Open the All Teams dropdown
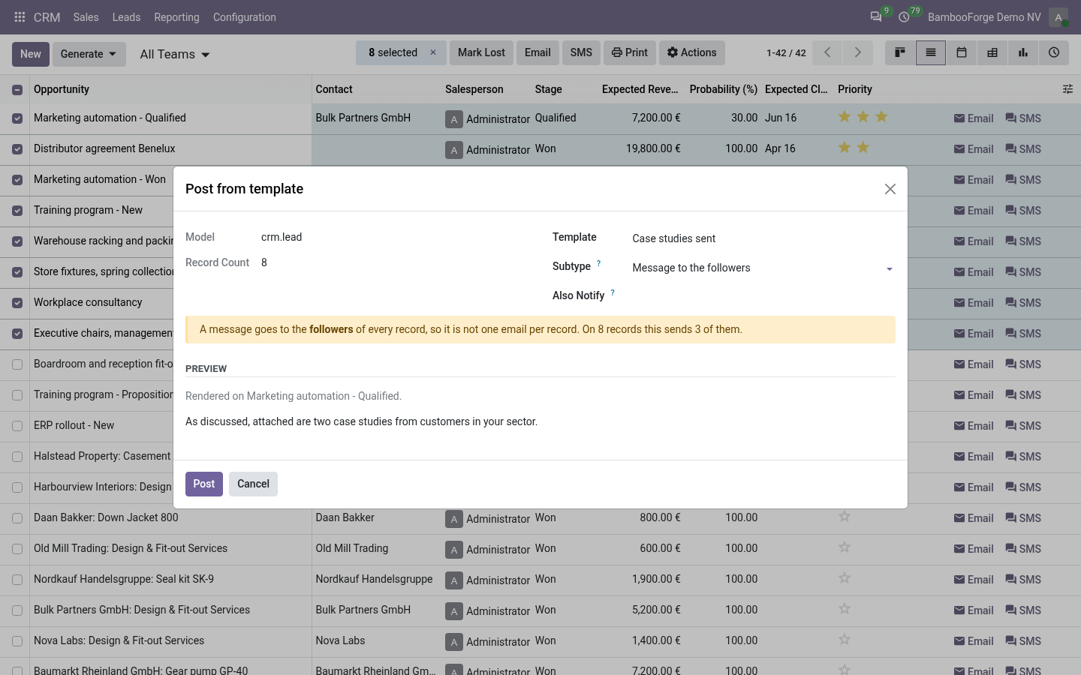 coord(175,54)
